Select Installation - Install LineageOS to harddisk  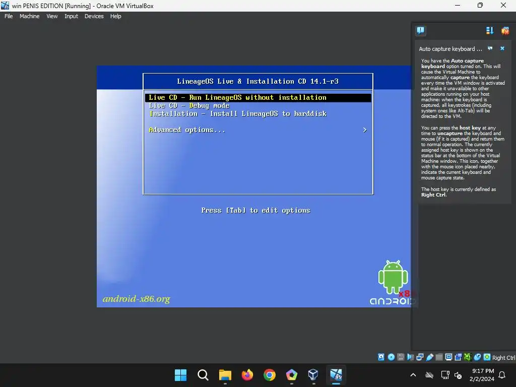(238, 114)
